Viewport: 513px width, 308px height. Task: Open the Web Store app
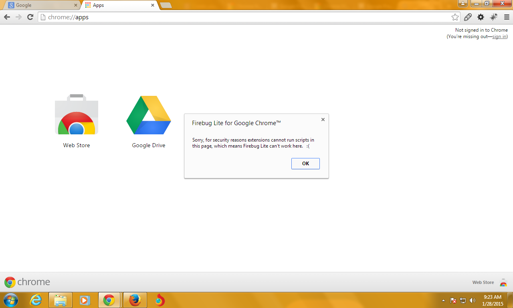pyautogui.click(x=77, y=121)
